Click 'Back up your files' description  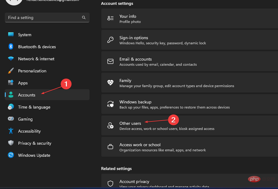tap(175, 107)
